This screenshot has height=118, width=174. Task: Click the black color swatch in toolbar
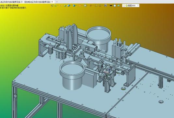(111, 6)
